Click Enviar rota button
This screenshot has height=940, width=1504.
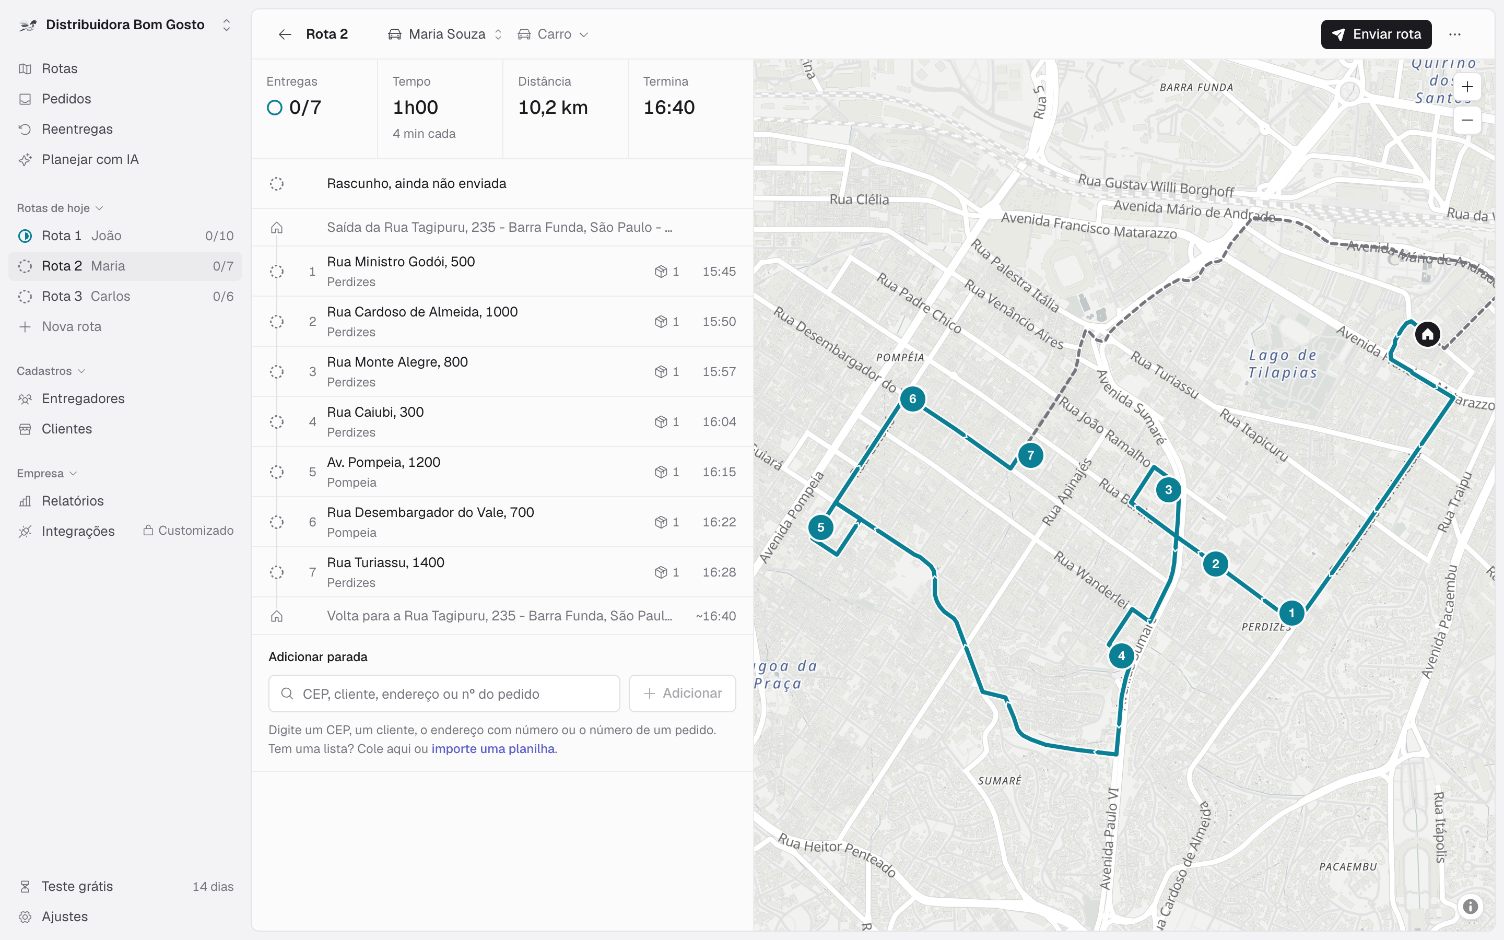[1376, 34]
